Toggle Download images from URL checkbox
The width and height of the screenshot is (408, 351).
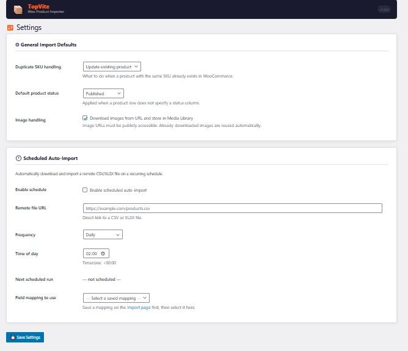[86, 118]
